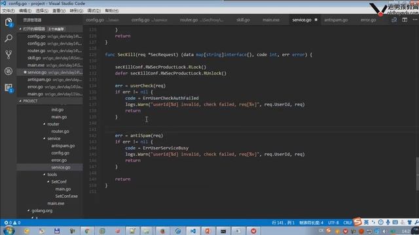
Task: Click the 2 个未保存 badge
Action: (56, 29)
